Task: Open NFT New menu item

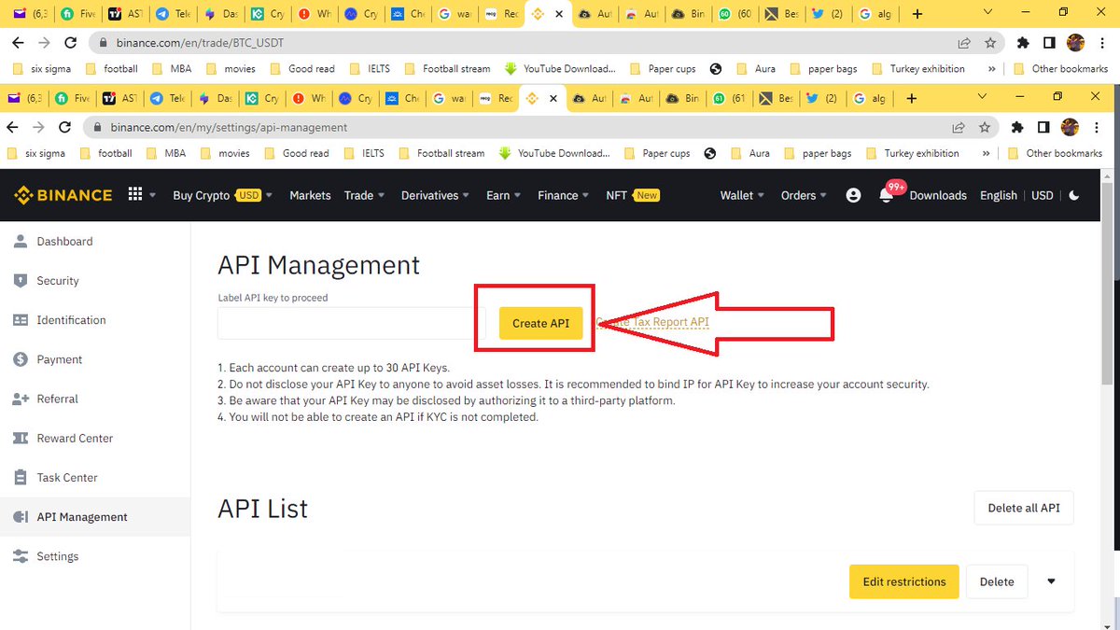Action: (633, 195)
